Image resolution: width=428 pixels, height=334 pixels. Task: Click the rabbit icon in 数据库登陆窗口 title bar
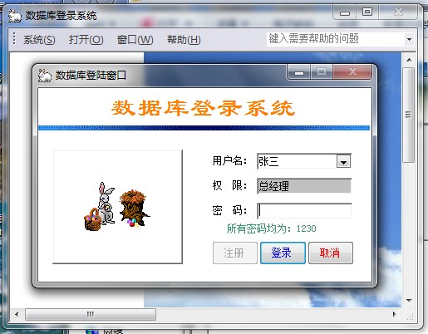(x=45, y=76)
